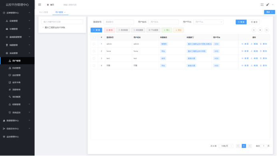Click the book icon for 业务字典
277x156 pixels.
coord(10,82)
